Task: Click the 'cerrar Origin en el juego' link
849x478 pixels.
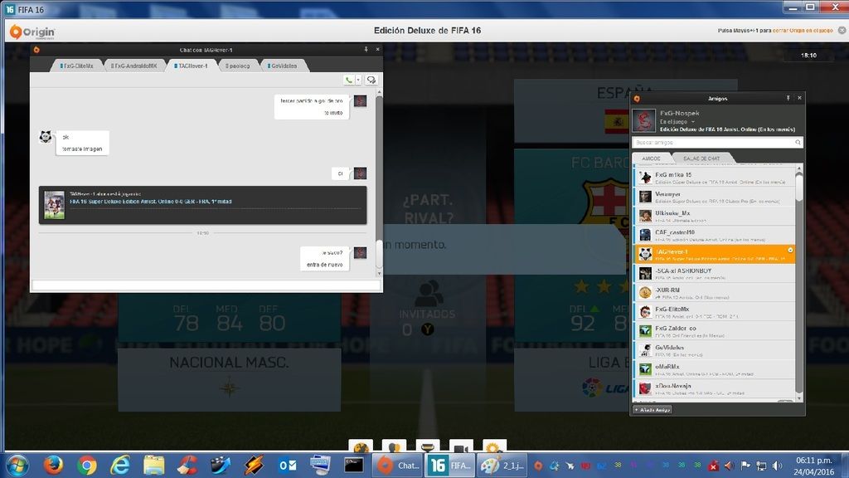Action: point(803,31)
